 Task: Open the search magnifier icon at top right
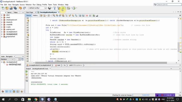coord(155,5)
